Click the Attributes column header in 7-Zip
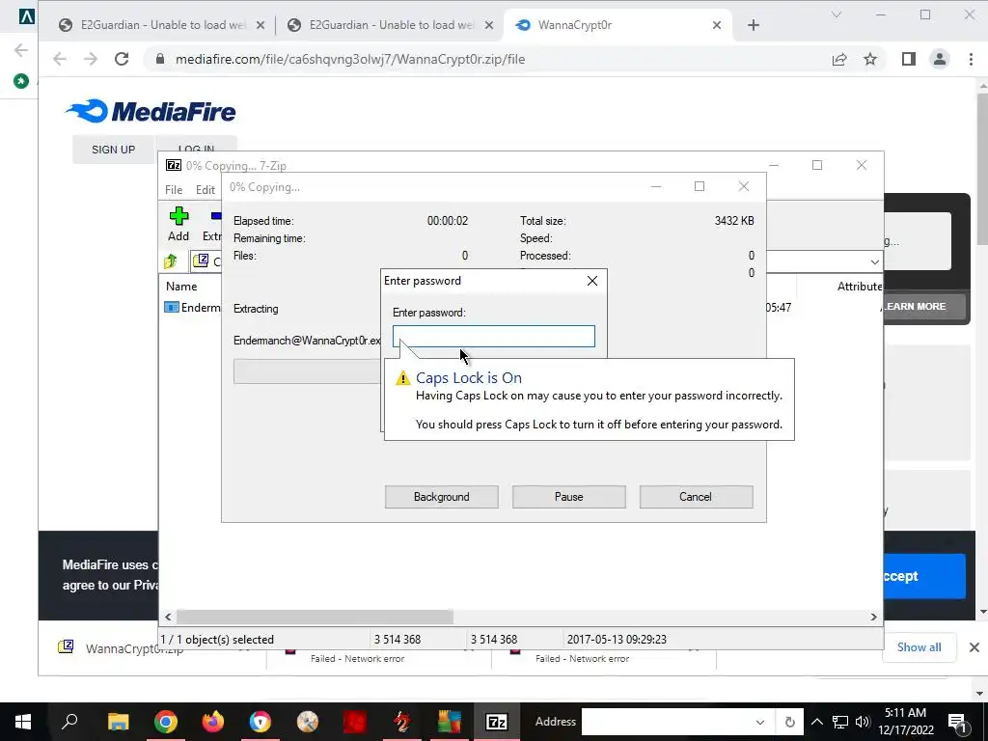 pos(860,286)
